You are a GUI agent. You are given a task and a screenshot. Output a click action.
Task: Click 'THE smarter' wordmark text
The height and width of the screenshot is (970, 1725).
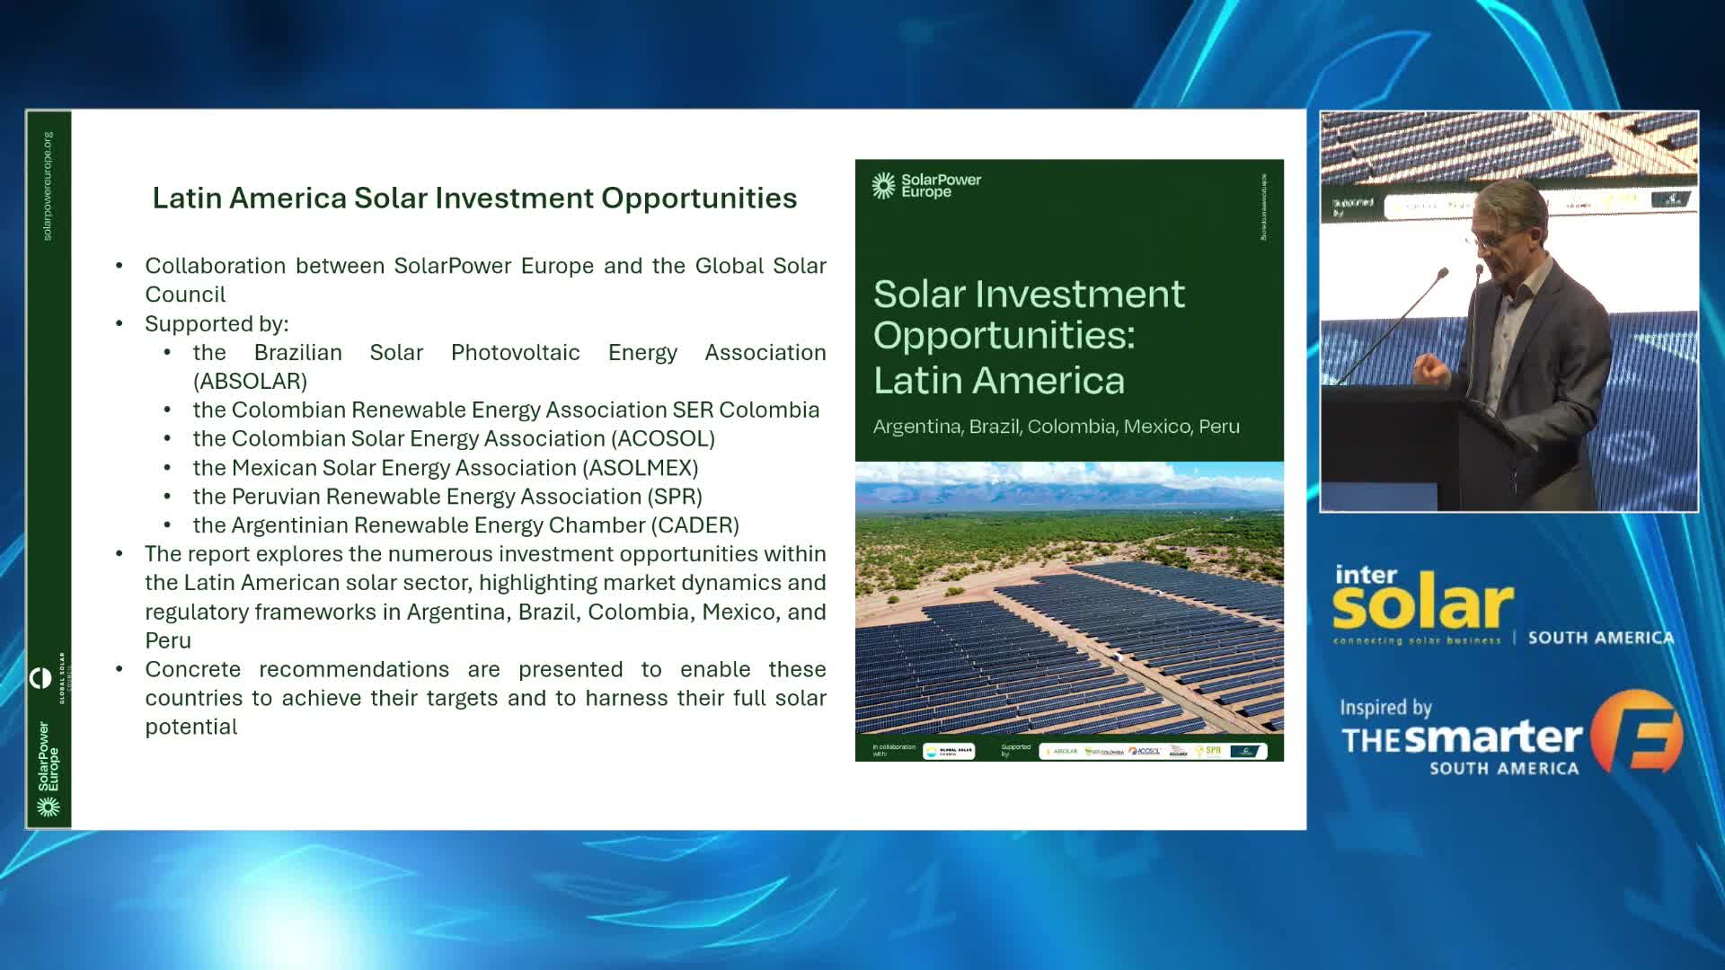click(x=1462, y=738)
